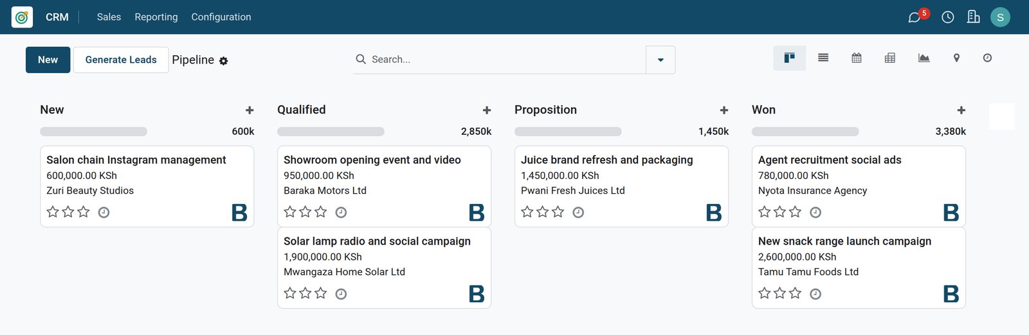Open the CRM app home icon
The image size is (1029, 335).
coord(22,17)
